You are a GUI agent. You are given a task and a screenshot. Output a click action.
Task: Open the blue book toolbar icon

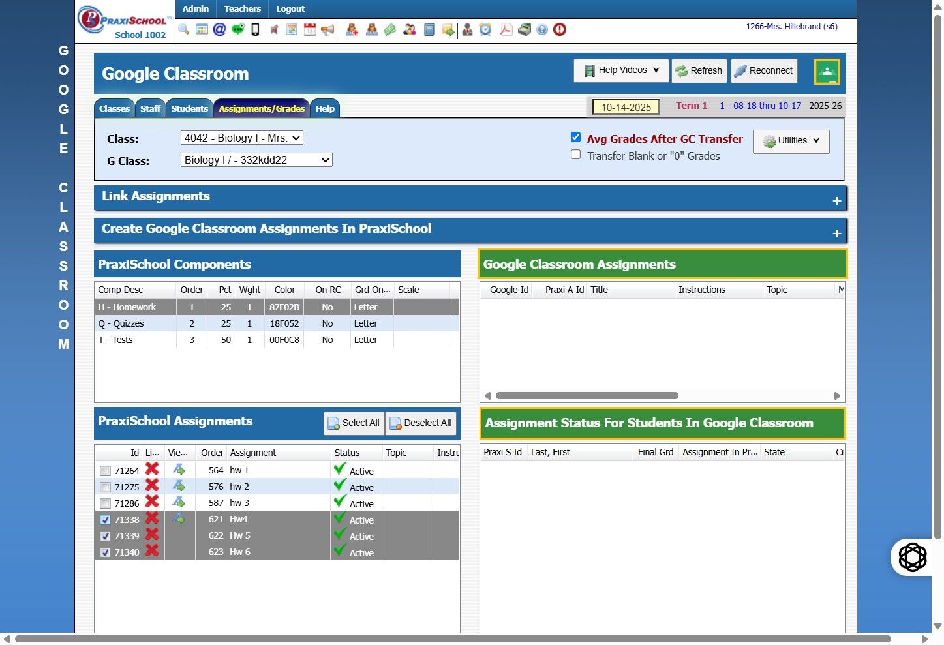click(429, 29)
